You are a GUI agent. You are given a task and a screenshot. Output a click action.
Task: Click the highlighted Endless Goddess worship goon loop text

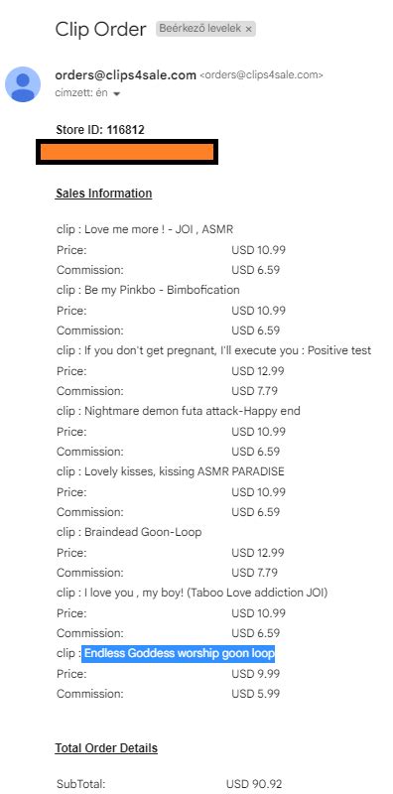180,654
